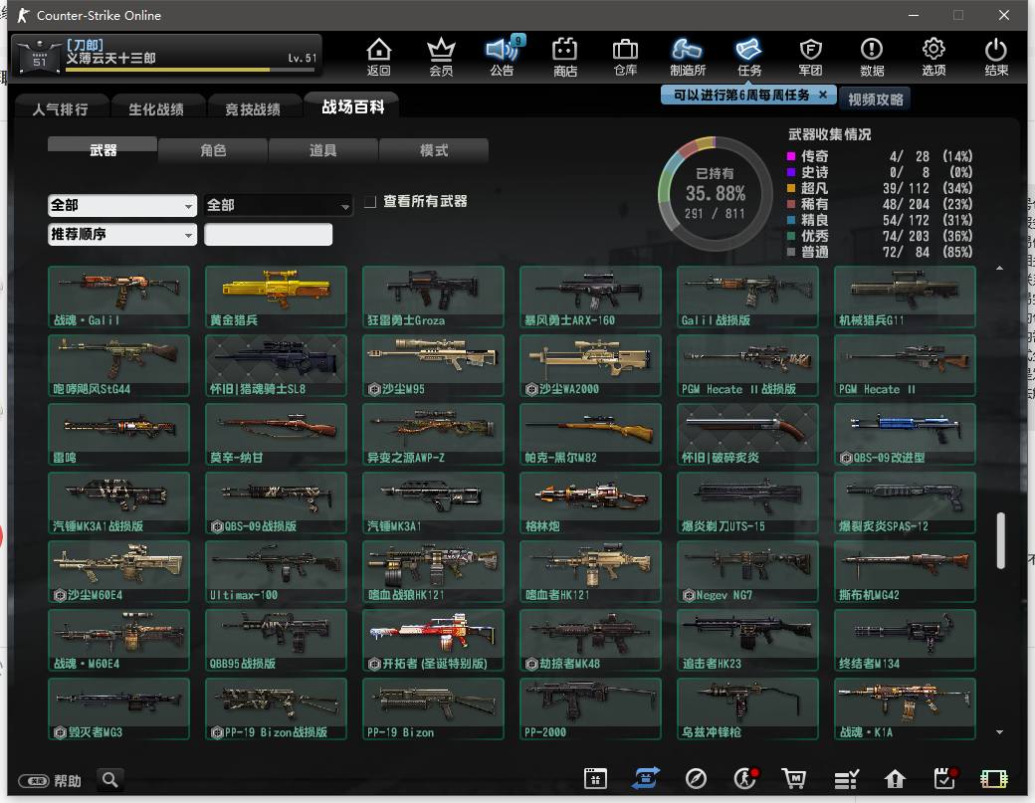This screenshot has height=803, width=1035.
Task: Select the PP-2000 weapon card
Action: click(590, 708)
